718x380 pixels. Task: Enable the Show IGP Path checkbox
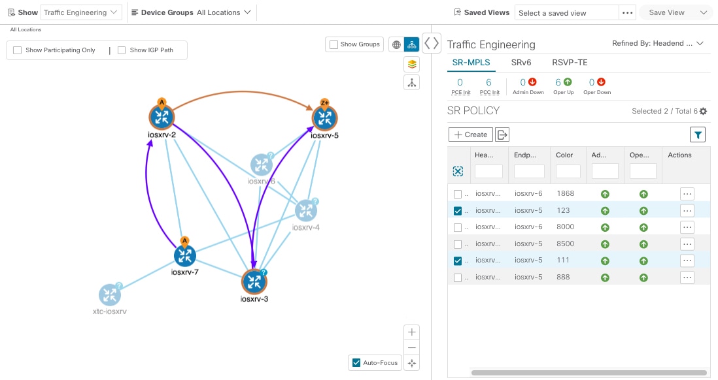(122, 50)
